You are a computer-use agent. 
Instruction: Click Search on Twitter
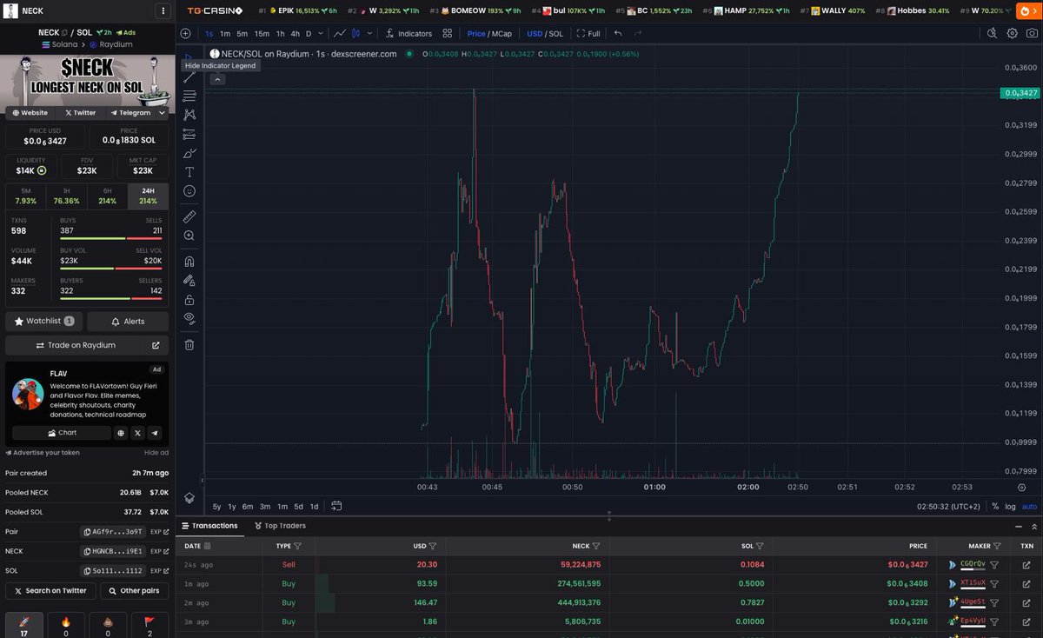tap(50, 591)
